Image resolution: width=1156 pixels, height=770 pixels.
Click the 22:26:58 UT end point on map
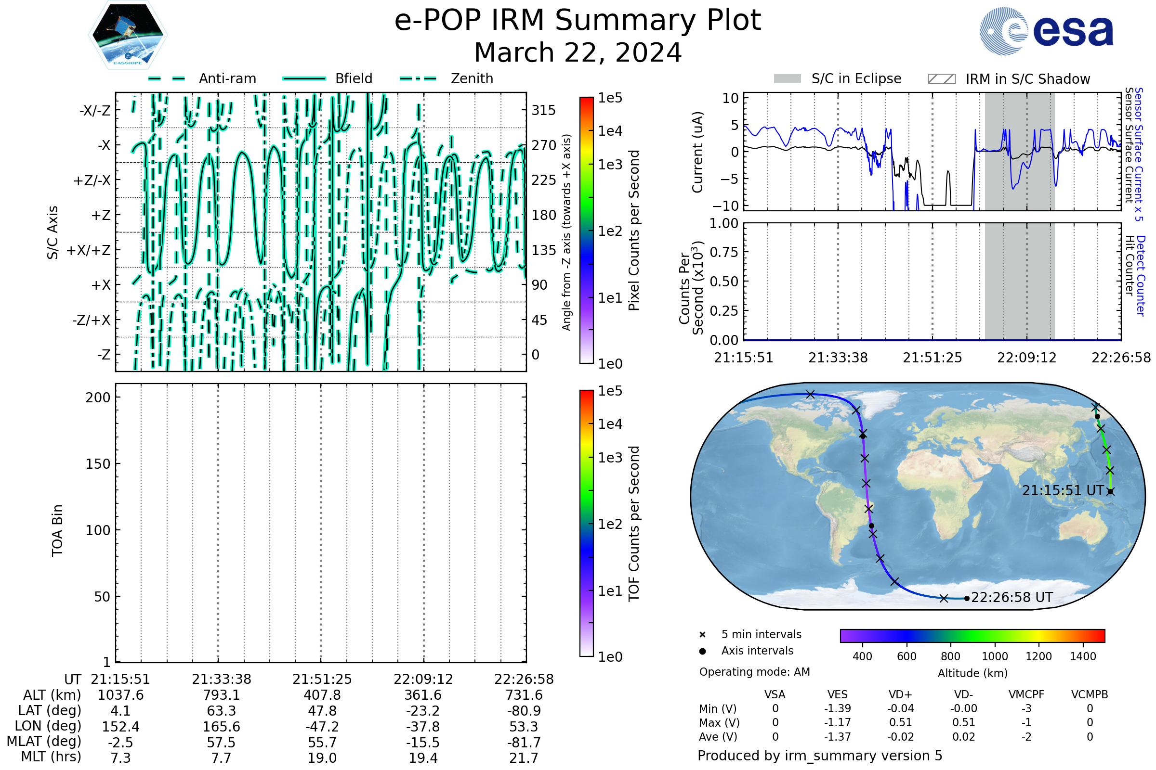click(x=967, y=598)
